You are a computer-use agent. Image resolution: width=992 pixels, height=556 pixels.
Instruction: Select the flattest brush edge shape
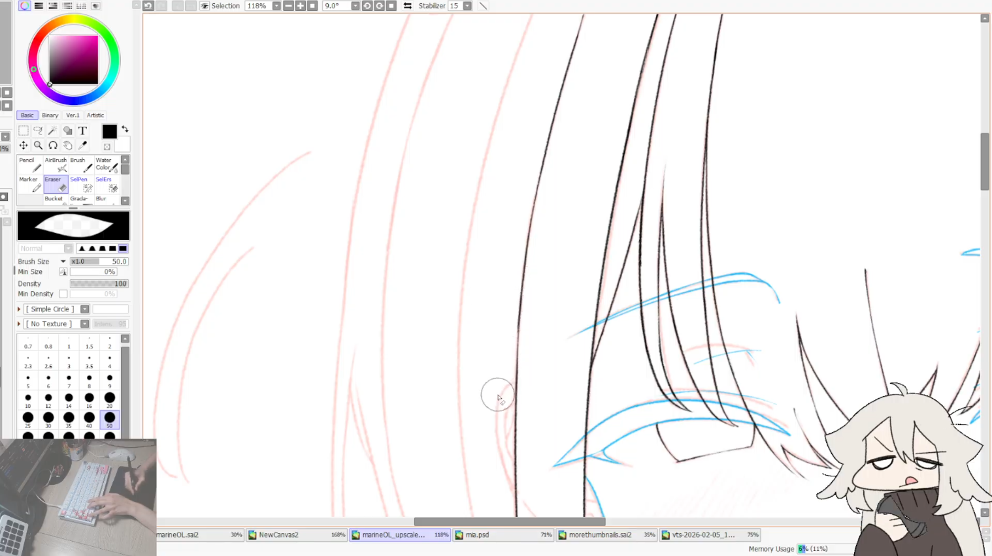click(123, 249)
